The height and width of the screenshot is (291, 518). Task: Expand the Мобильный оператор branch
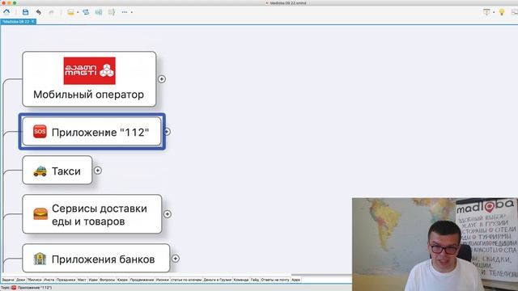coord(162,79)
